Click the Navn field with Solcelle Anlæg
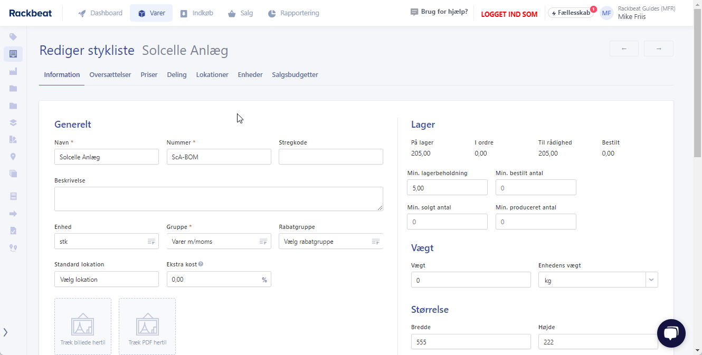The height and width of the screenshot is (355, 702). pyautogui.click(x=107, y=157)
